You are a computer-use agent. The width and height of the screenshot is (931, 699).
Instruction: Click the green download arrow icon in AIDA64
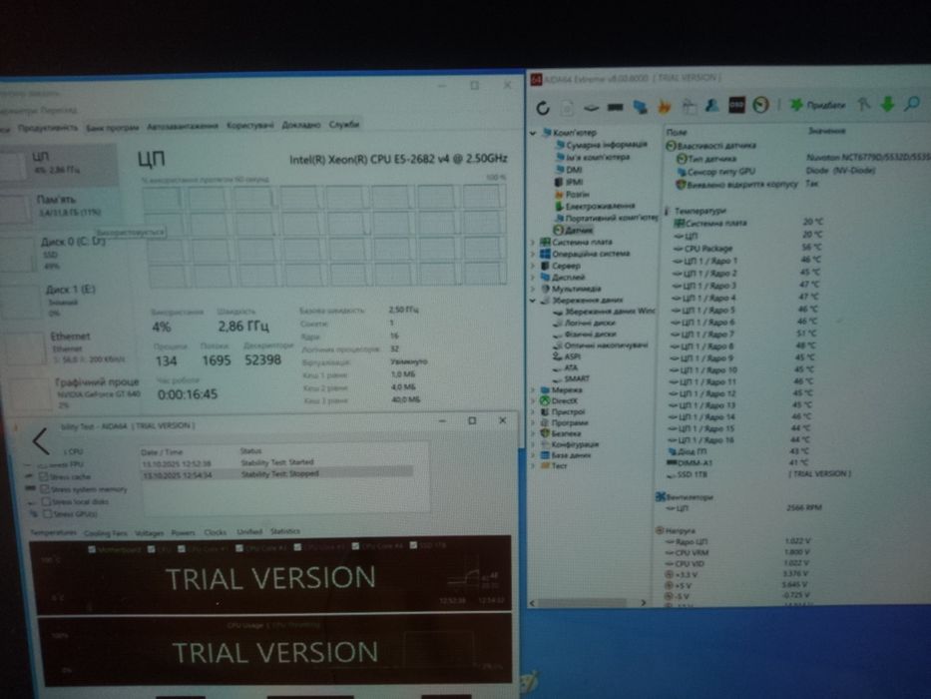(887, 104)
